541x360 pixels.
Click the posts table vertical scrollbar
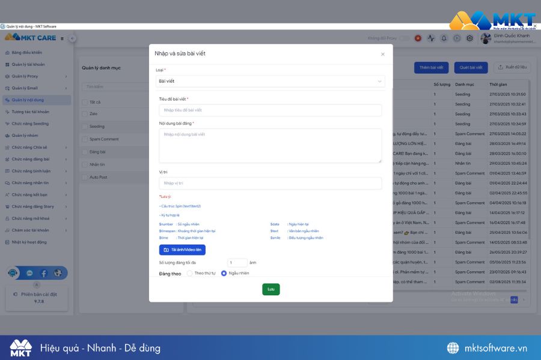tap(530, 158)
